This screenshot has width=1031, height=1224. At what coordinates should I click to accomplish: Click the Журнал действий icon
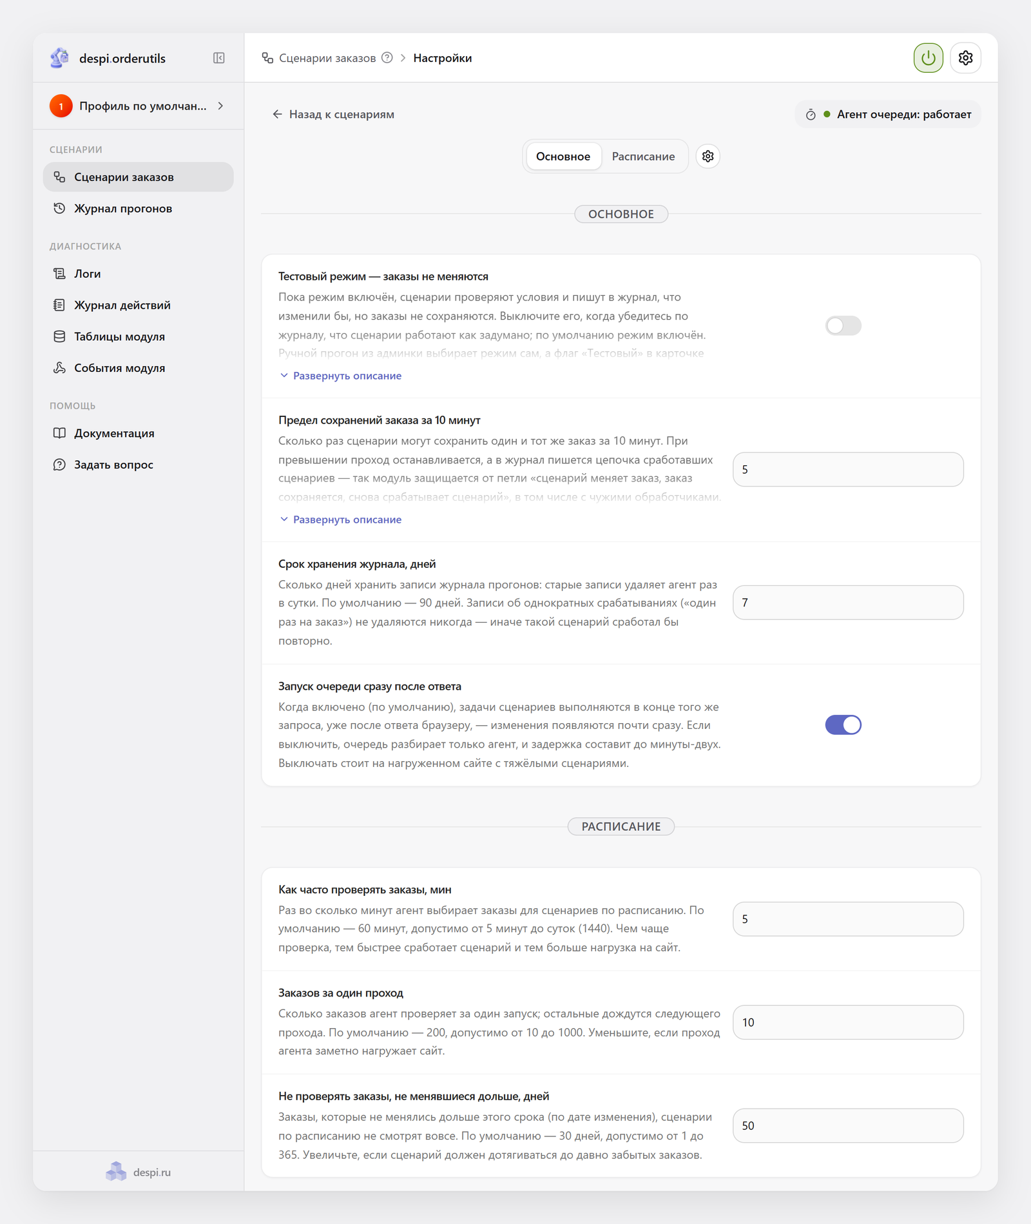tap(59, 305)
